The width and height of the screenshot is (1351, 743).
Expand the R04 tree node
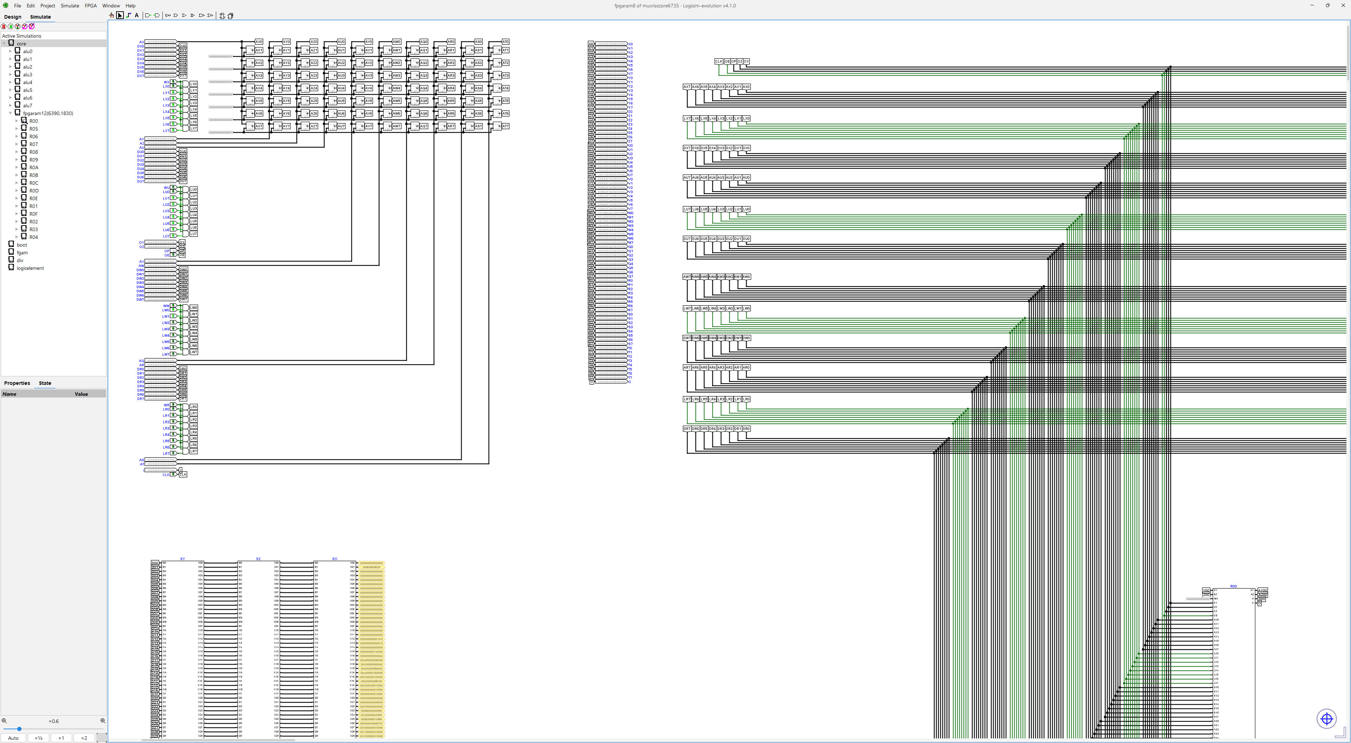[x=17, y=237]
